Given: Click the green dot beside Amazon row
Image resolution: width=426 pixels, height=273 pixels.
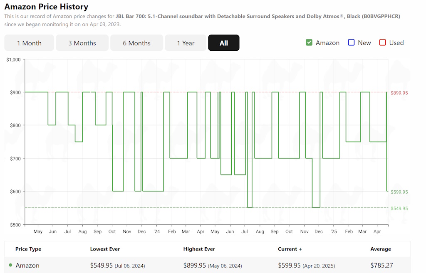Looking at the screenshot, I should tap(10, 265).
